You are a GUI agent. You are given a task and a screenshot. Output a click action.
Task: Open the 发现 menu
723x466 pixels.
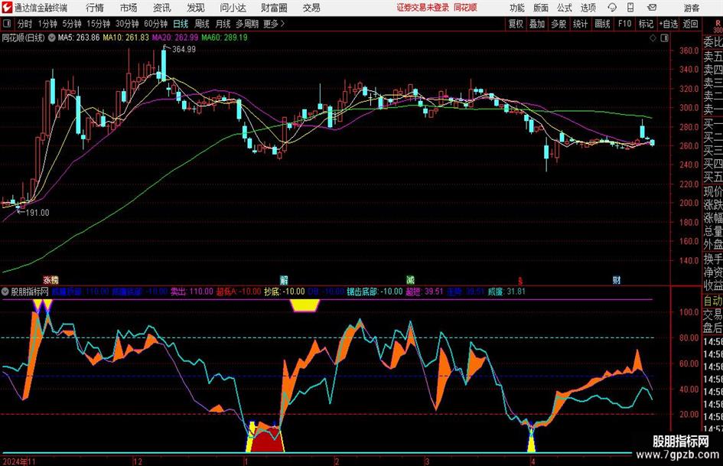(196, 8)
